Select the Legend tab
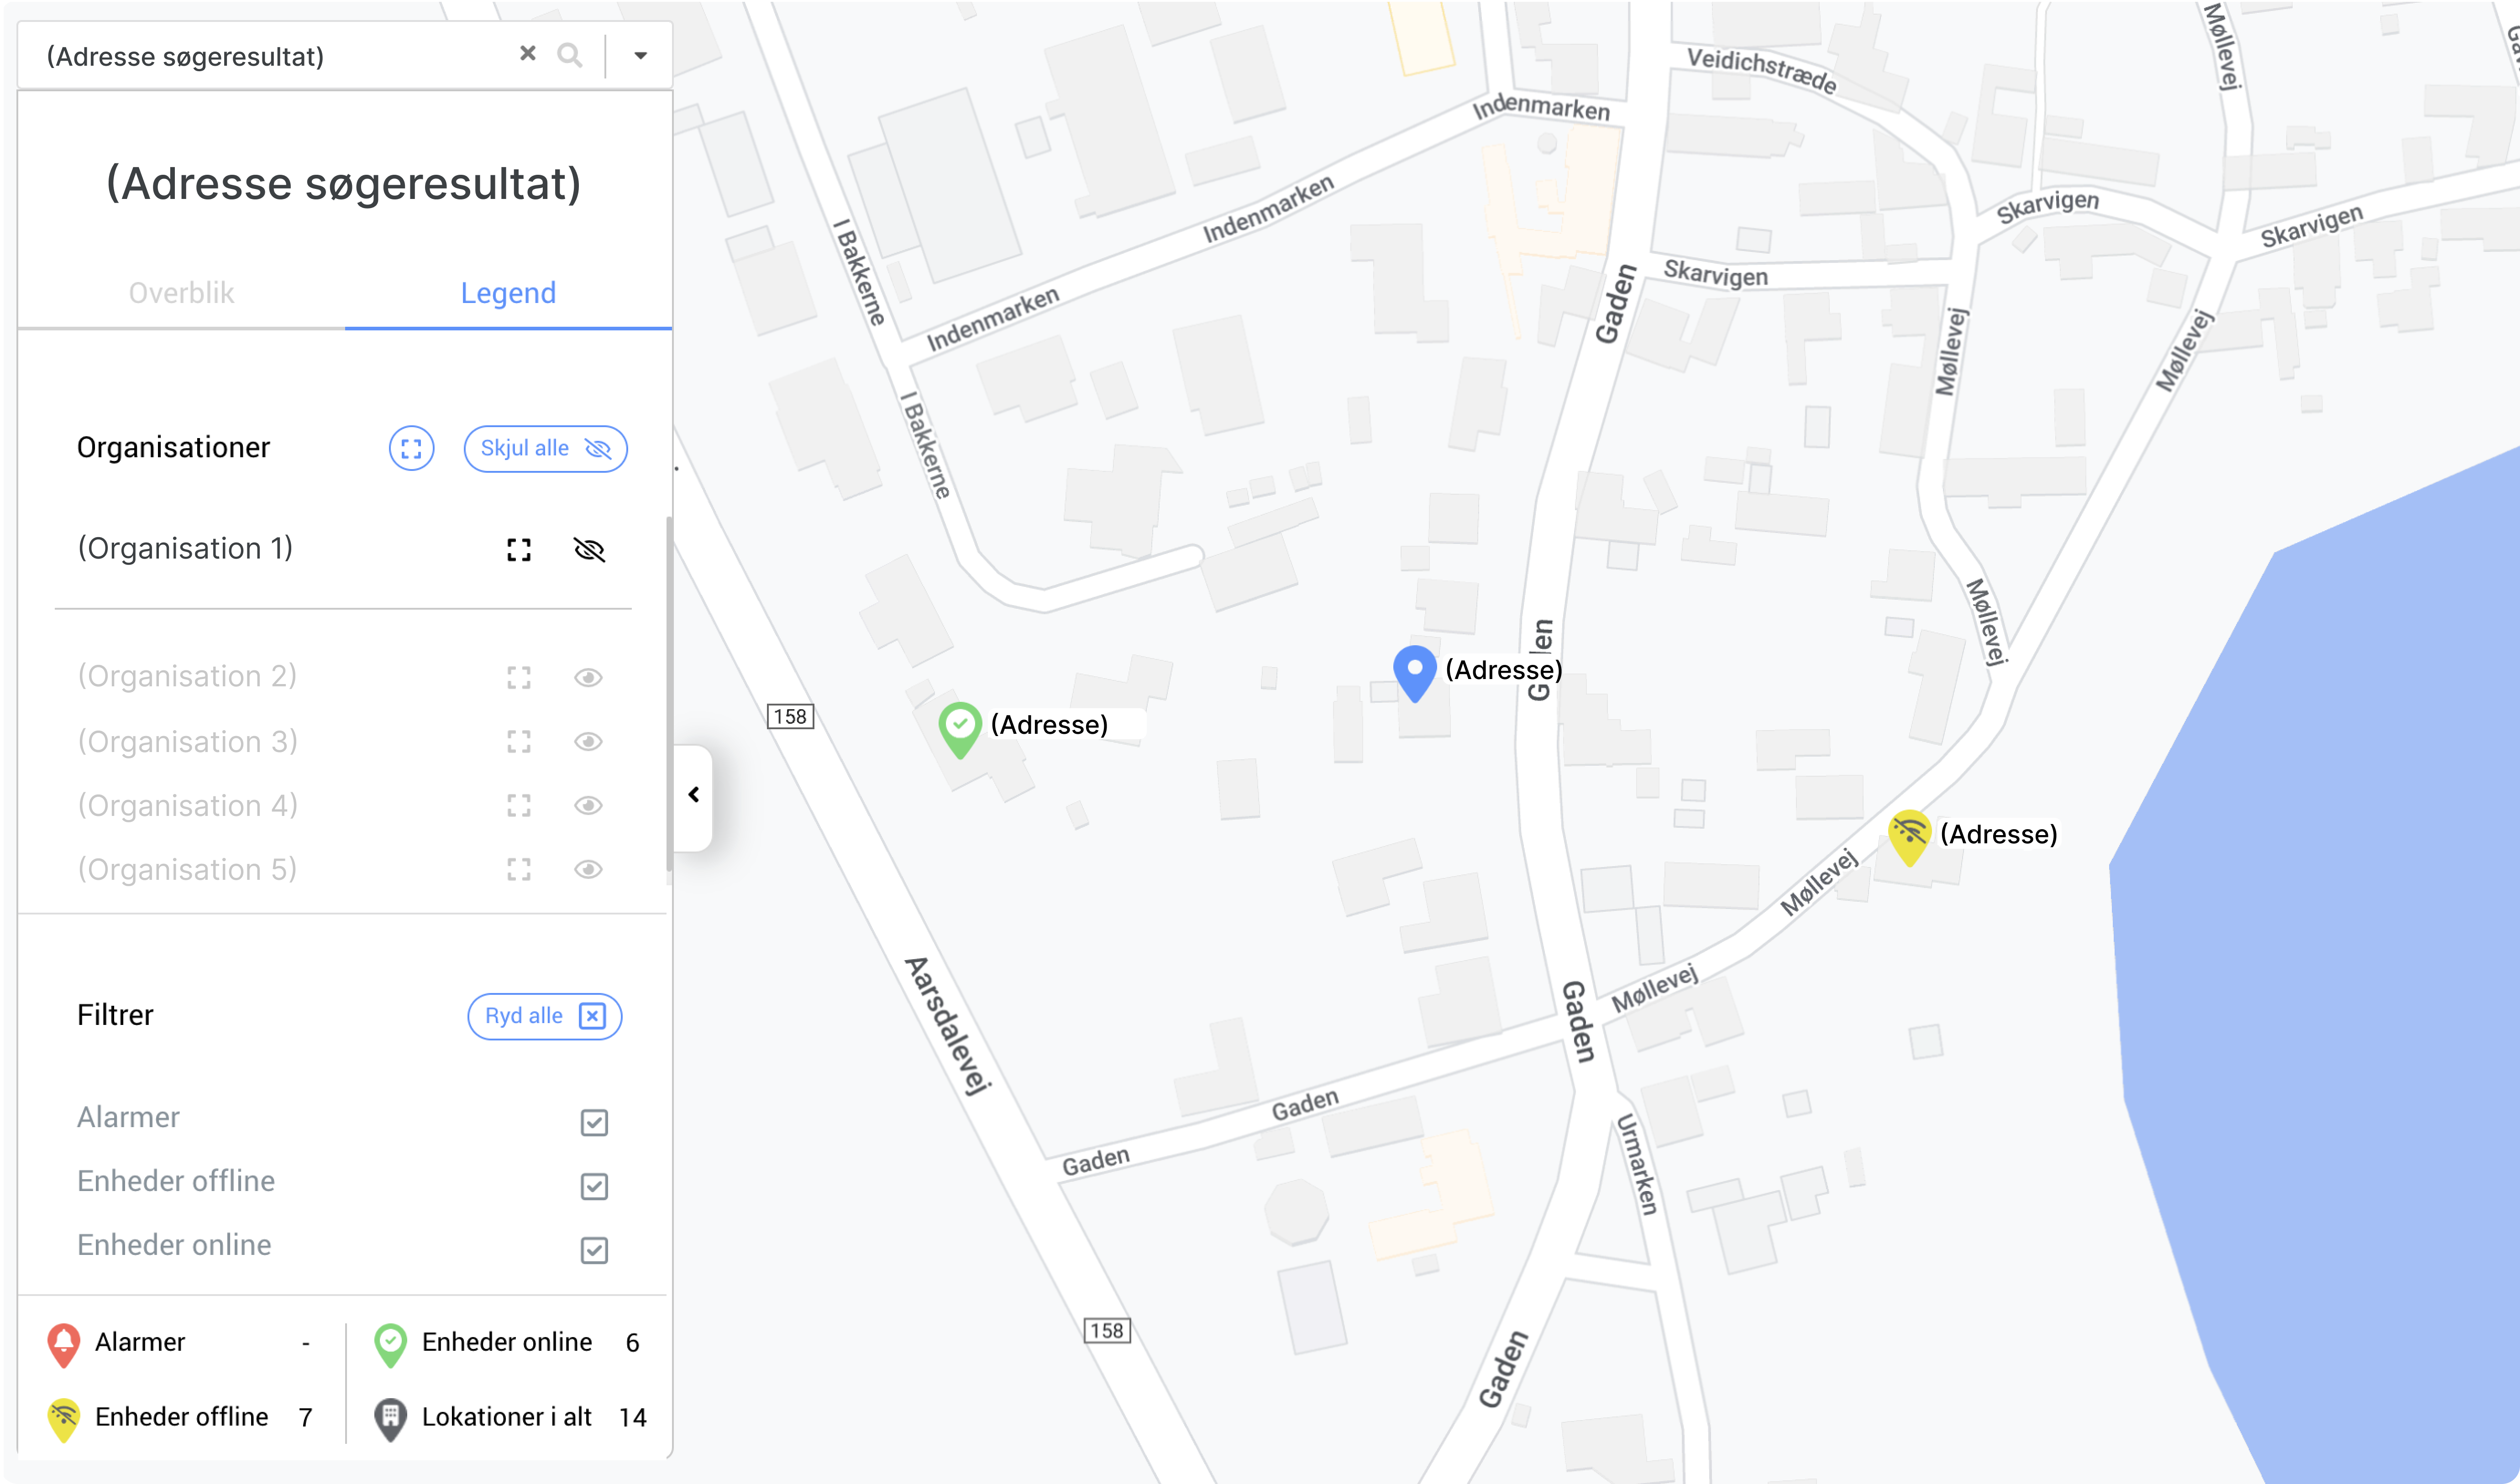 (508, 293)
